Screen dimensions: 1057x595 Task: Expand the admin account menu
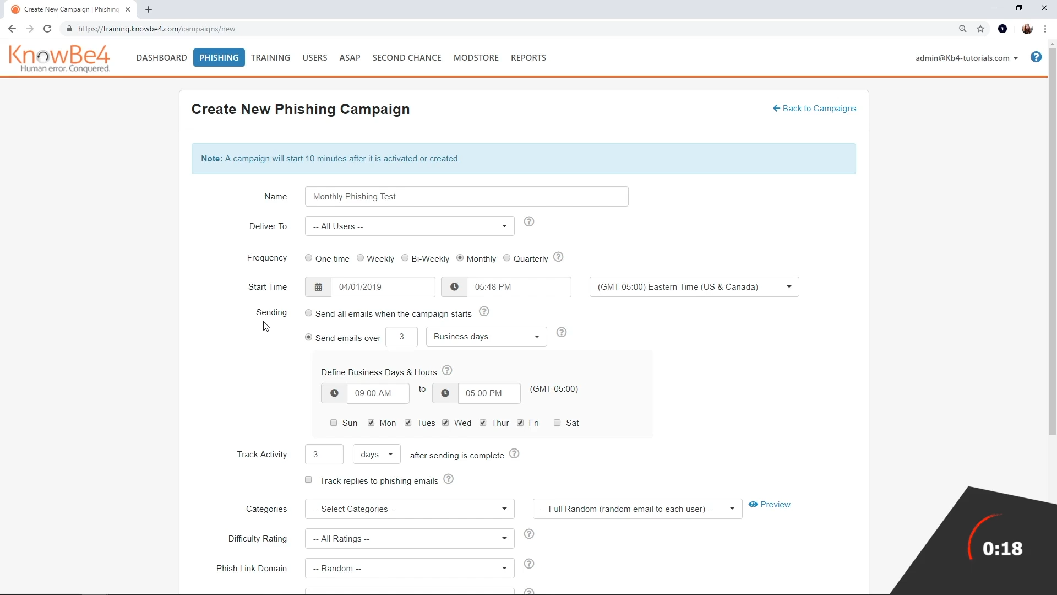click(x=967, y=58)
